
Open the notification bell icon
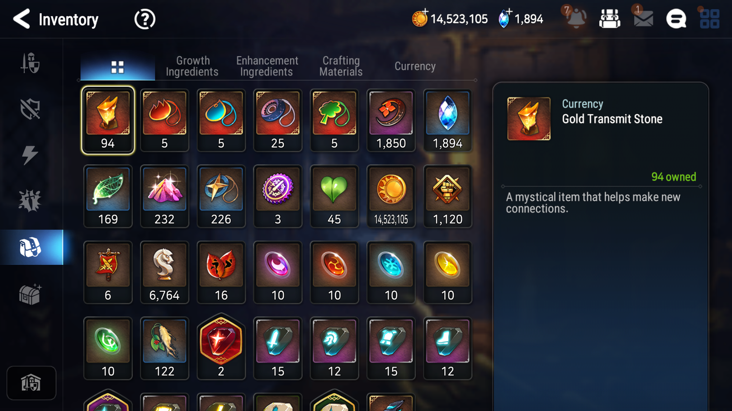tap(576, 19)
